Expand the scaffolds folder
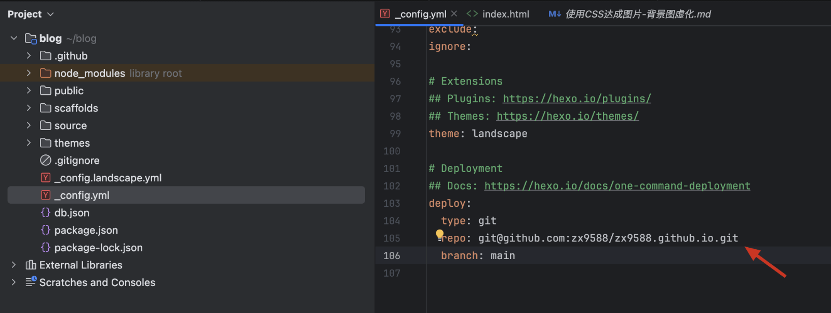831x313 pixels. 29,108
